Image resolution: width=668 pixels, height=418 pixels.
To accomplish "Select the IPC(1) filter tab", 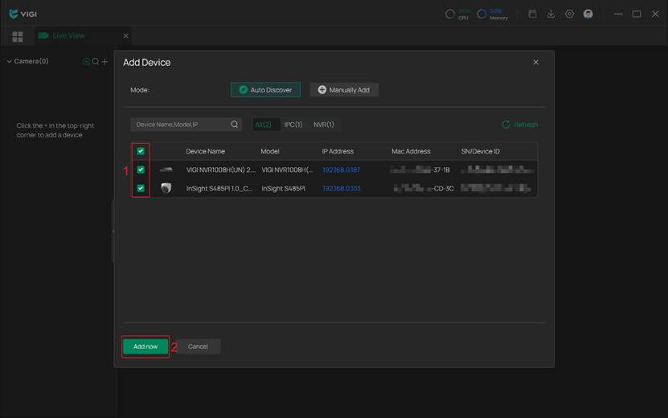I will (293, 125).
